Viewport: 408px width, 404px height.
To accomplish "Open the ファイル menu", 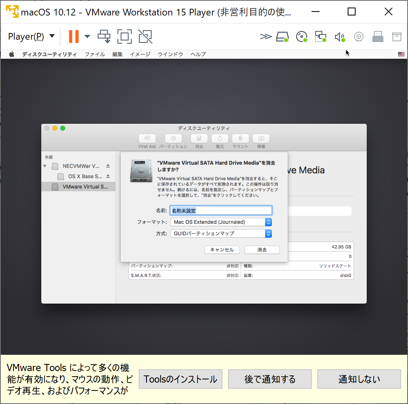I will [95, 54].
